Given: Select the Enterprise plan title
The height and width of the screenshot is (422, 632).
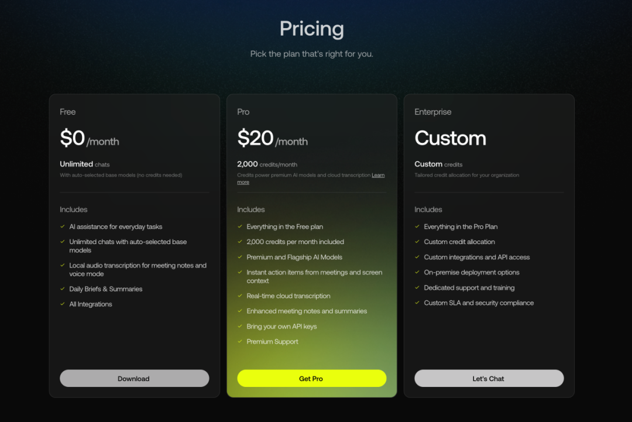Looking at the screenshot, I should click(432, 112).
